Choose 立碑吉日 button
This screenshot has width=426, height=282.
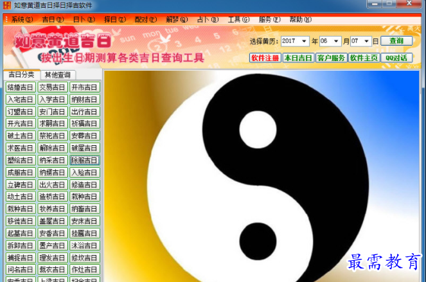(21, 185)
